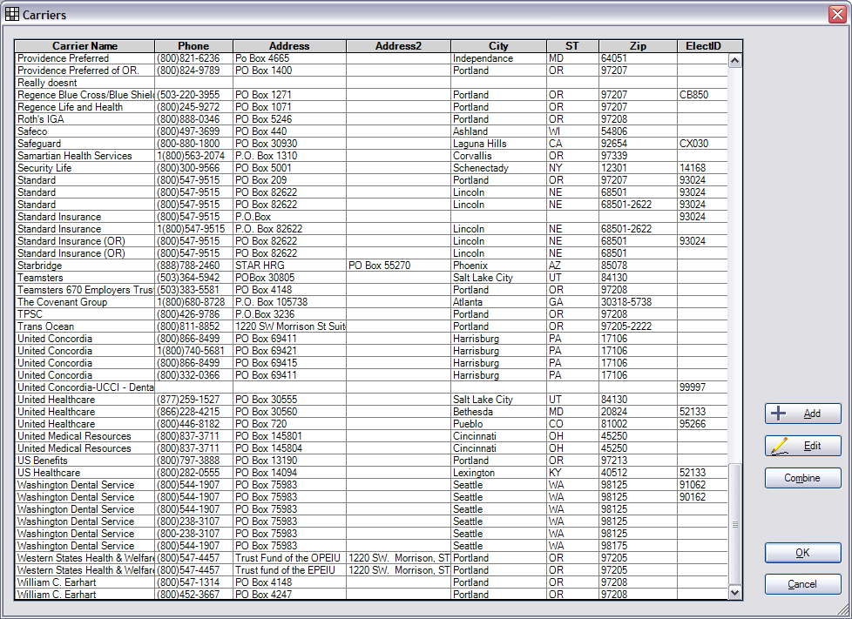Select the Roth's IGA carrier
This screenshot has height=619, width=852.
(371, 119)
